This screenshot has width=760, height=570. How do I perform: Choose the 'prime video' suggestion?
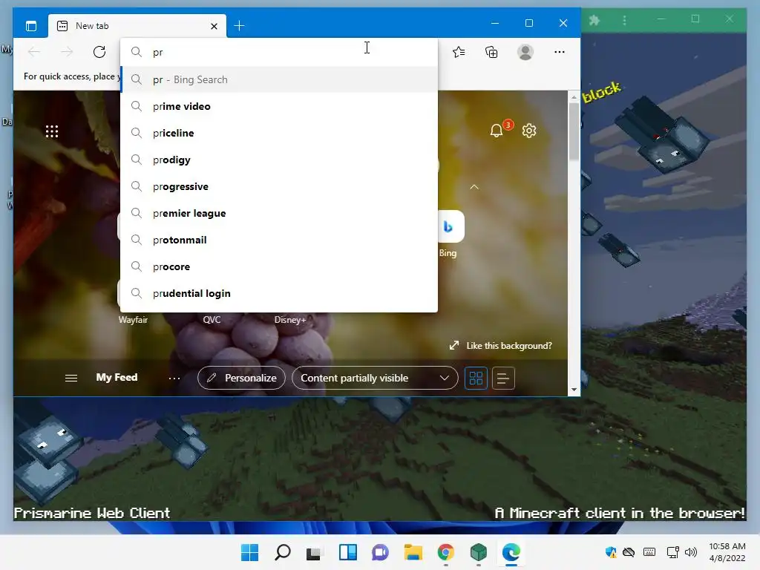279,106
